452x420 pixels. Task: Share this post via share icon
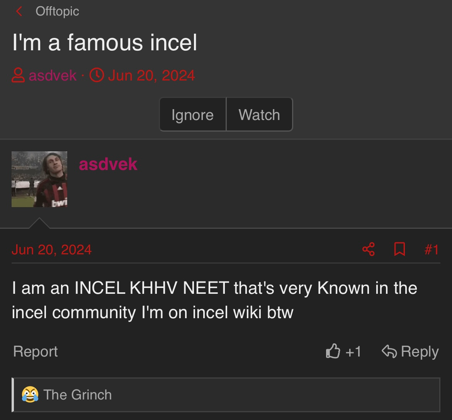(369, 249)
